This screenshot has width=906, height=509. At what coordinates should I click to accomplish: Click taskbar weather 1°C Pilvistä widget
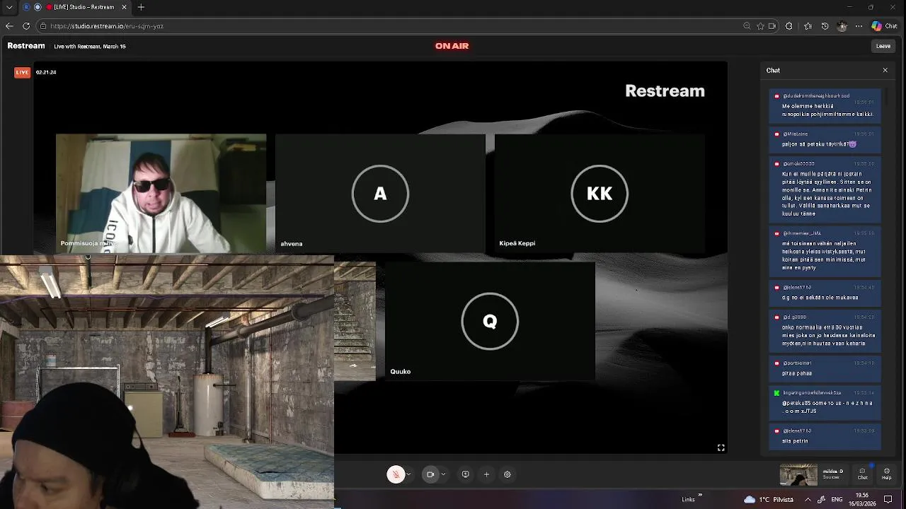point(769,499)
